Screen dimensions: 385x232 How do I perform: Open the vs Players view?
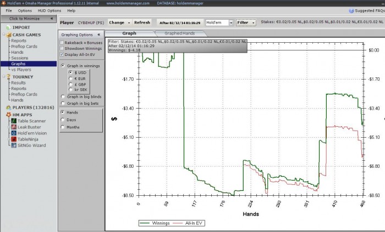tap(21, 70)
